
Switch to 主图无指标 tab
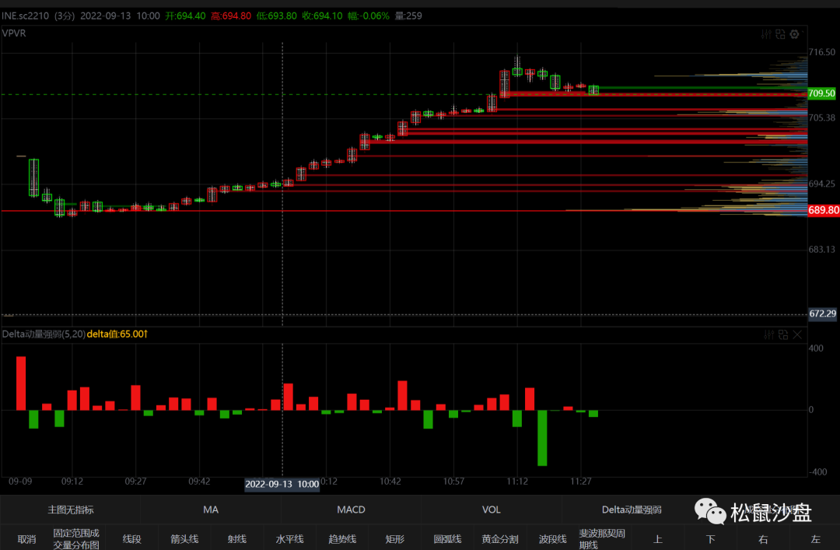[70, 510]
